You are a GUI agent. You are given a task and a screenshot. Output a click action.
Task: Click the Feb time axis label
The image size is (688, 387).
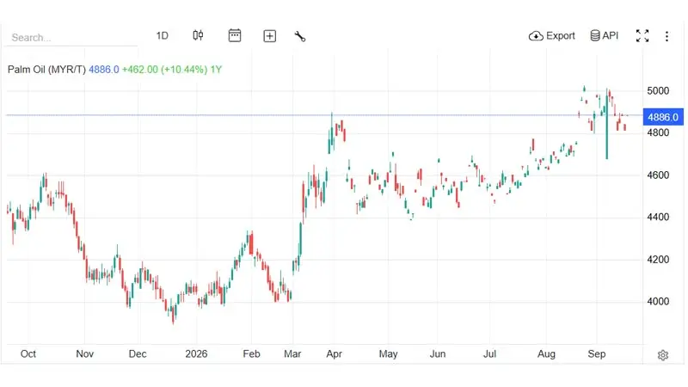pos(251,353)
